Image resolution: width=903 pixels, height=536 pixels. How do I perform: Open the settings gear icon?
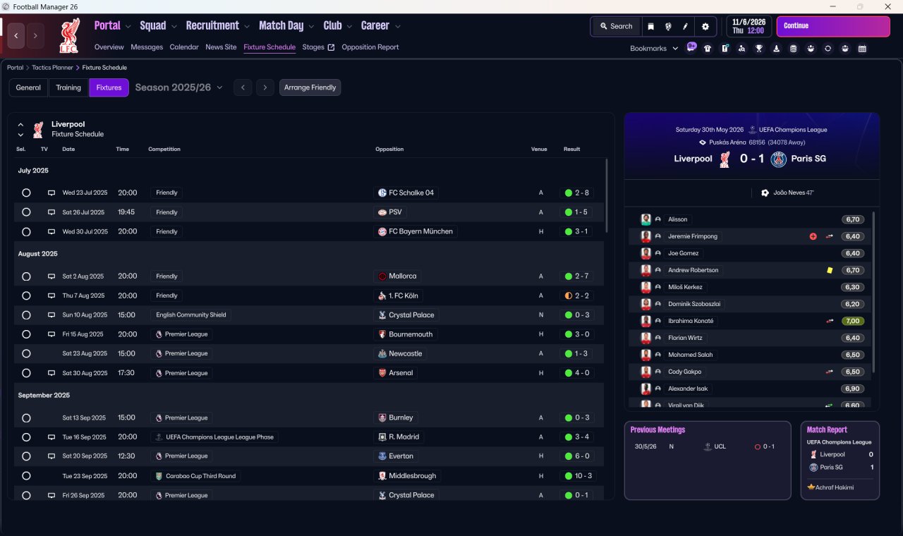(x=705, y=27)
